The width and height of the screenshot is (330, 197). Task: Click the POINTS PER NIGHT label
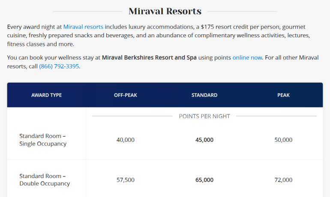204,116
